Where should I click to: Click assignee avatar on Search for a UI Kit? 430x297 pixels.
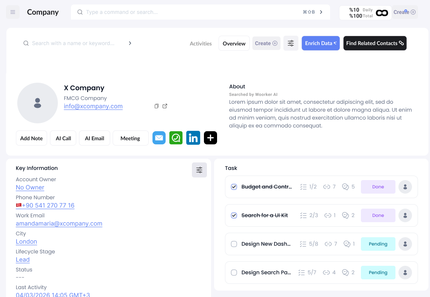tap(405, 215)
